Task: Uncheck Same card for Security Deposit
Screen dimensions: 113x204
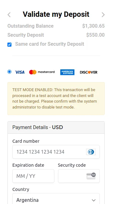Action: (x=10, y=45)
